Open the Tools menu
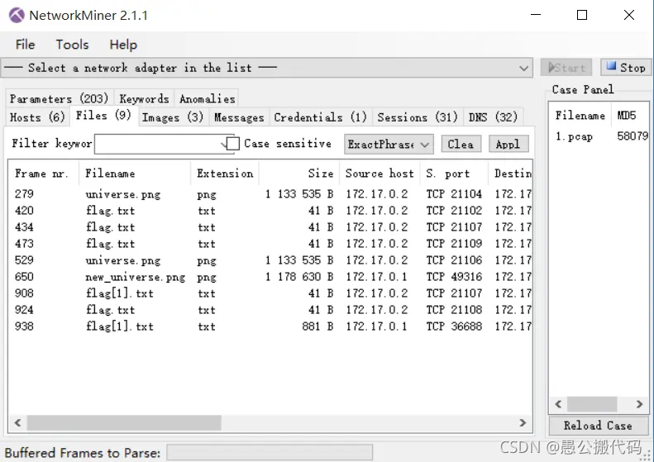This screenshot has width=654, height=462. (72, 45)
